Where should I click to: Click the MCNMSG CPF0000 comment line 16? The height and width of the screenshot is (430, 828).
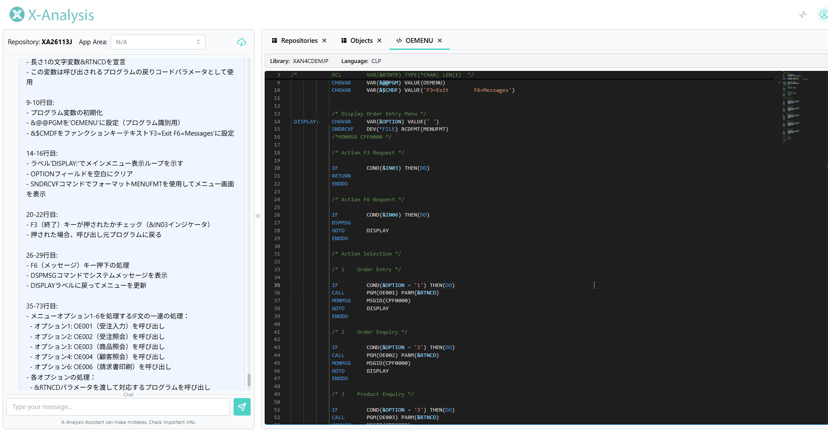click(x=362, y=137)
